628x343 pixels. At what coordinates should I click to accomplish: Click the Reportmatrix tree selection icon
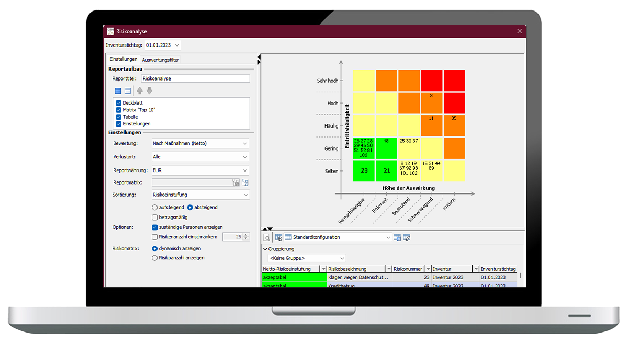[245, 182]
